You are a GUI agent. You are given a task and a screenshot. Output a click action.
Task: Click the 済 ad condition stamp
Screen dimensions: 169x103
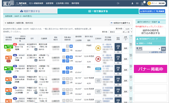click(98, 59)
